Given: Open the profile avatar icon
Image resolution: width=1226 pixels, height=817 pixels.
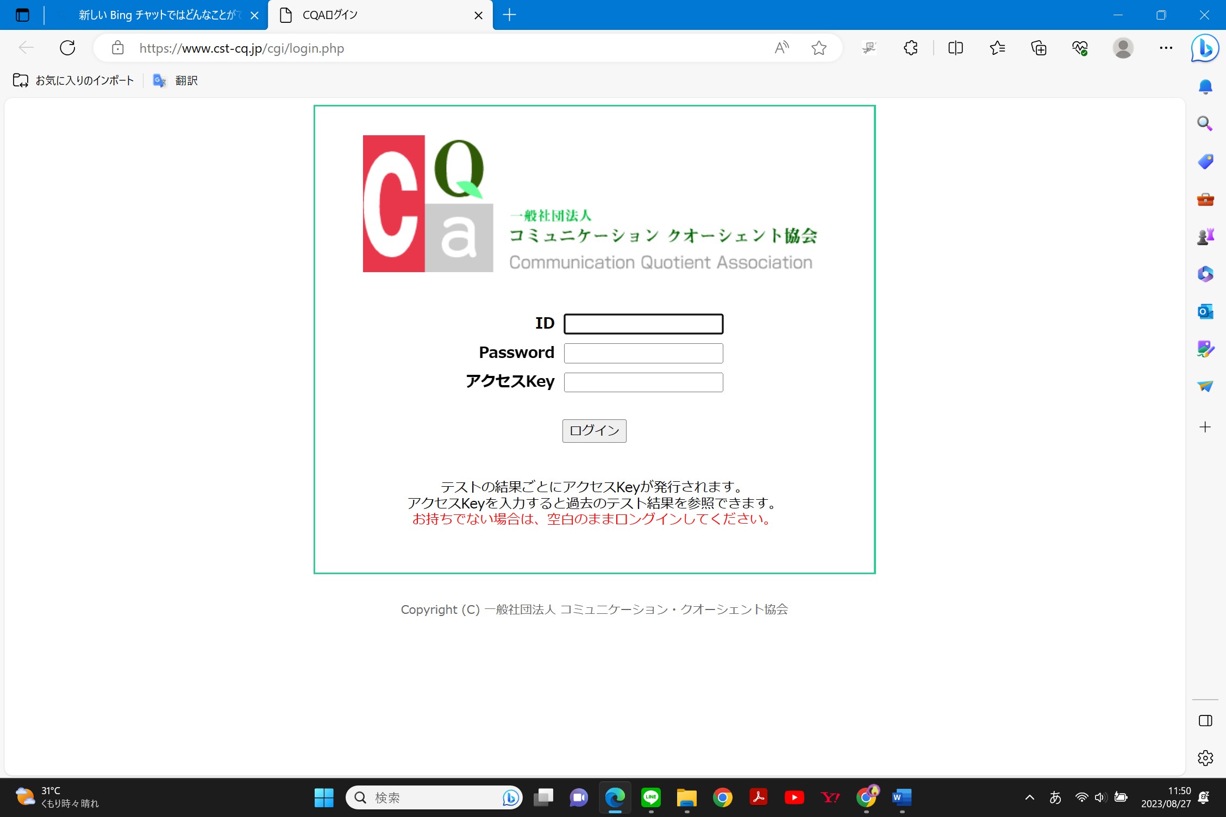Looking at the screenshot, I should pyautogui.click(x=1123, y=48).
